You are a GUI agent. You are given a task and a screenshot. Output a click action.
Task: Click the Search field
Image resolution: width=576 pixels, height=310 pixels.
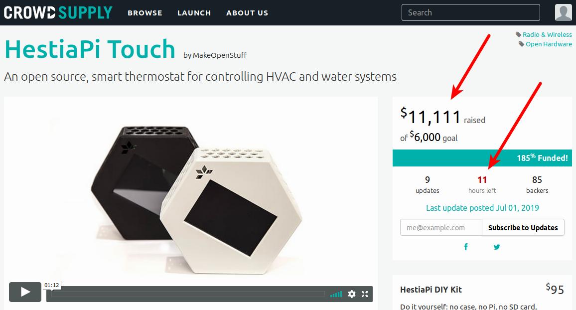click(470, 12)
